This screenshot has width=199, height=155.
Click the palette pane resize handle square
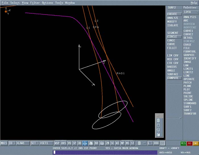point(181,118)
